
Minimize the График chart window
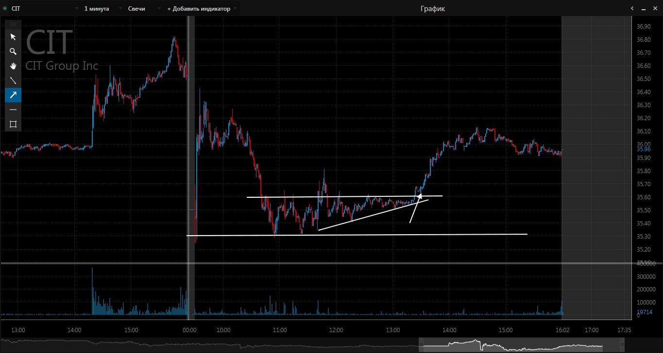tap(644, 8)
